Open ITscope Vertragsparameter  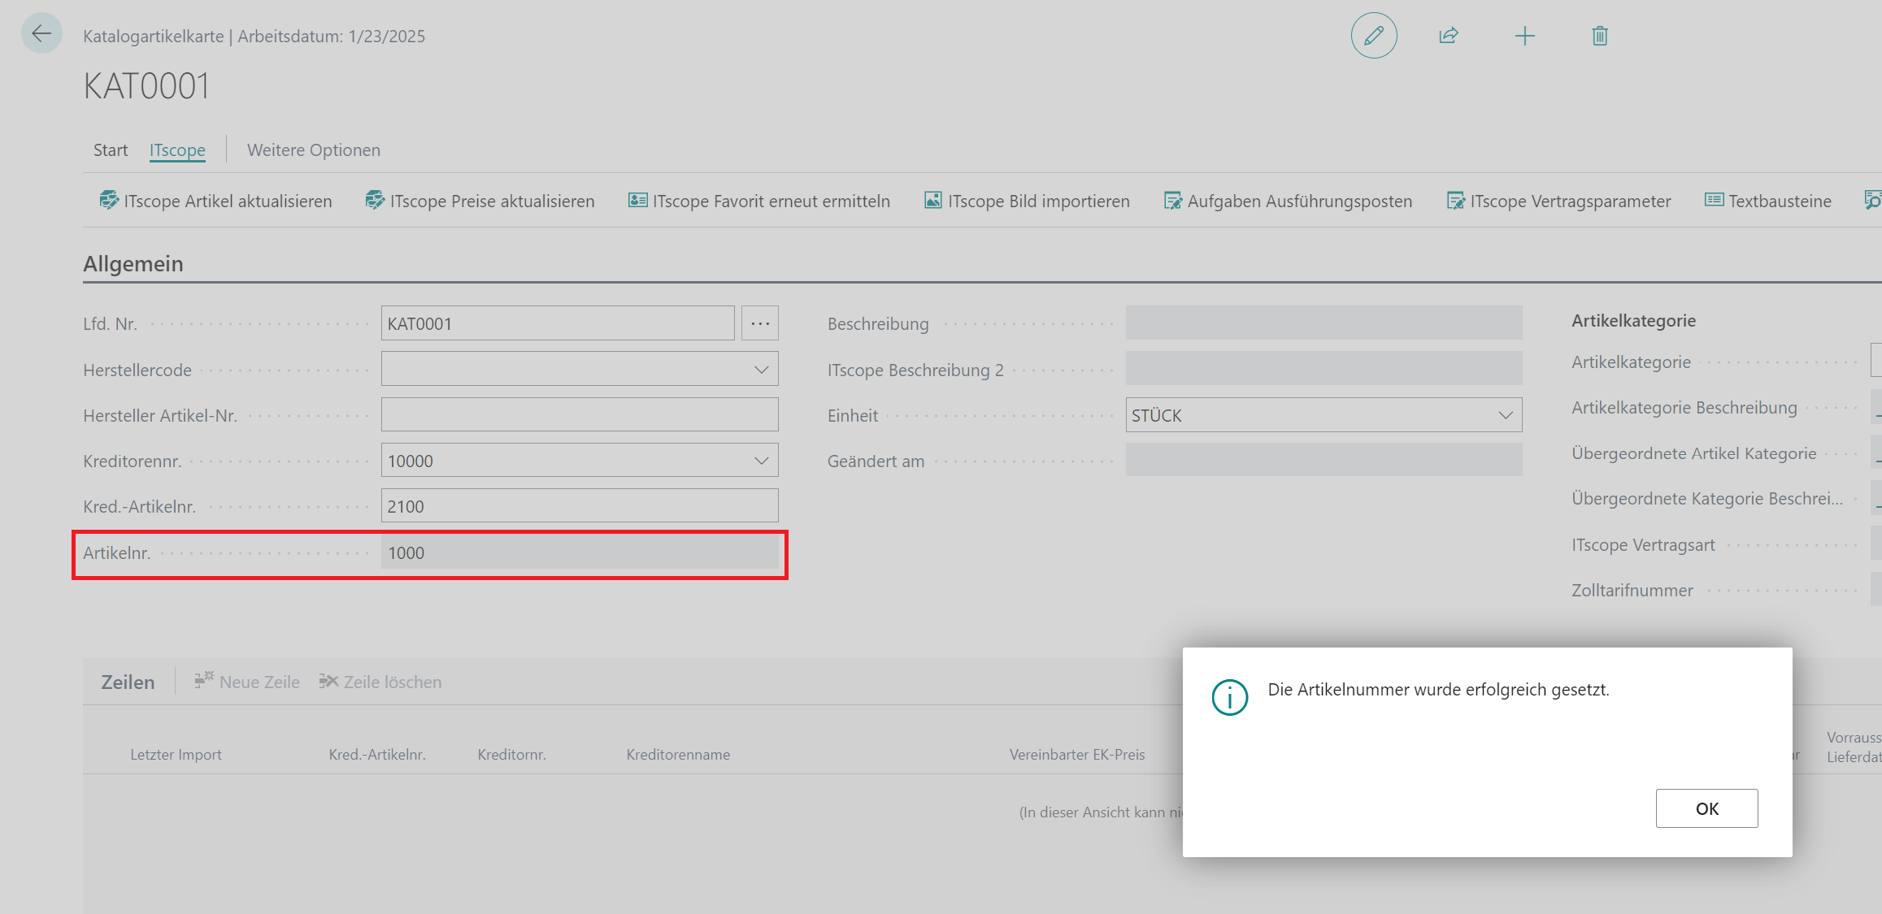(1558, 201)
